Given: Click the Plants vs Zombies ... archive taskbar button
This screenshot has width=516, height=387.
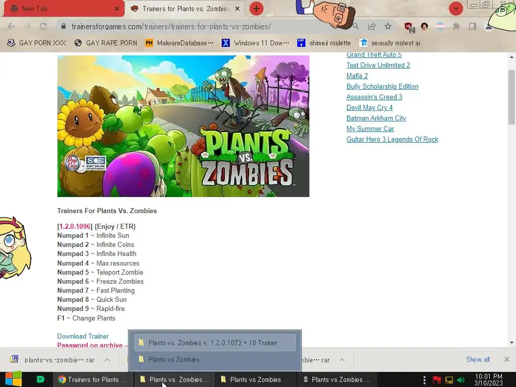Looking at the screenshot, I should [x=336, y=379].
